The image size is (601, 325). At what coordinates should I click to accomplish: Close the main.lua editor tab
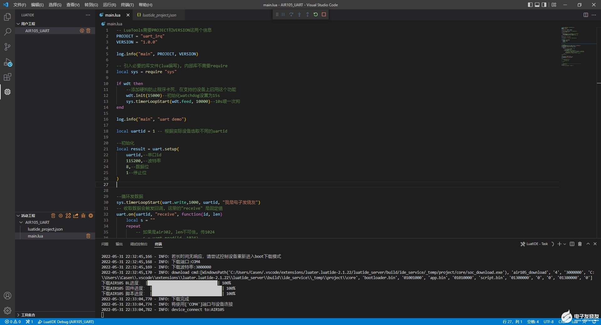click(128, 15)
